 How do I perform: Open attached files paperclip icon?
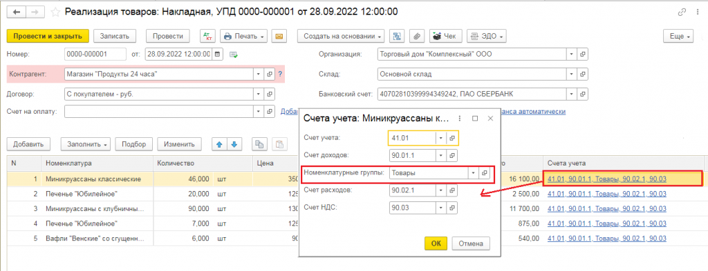tap(417, 37)
